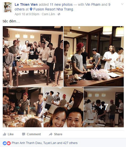Open the Cam Lâm location link
The image size is (126, 147).
(48, 14)
